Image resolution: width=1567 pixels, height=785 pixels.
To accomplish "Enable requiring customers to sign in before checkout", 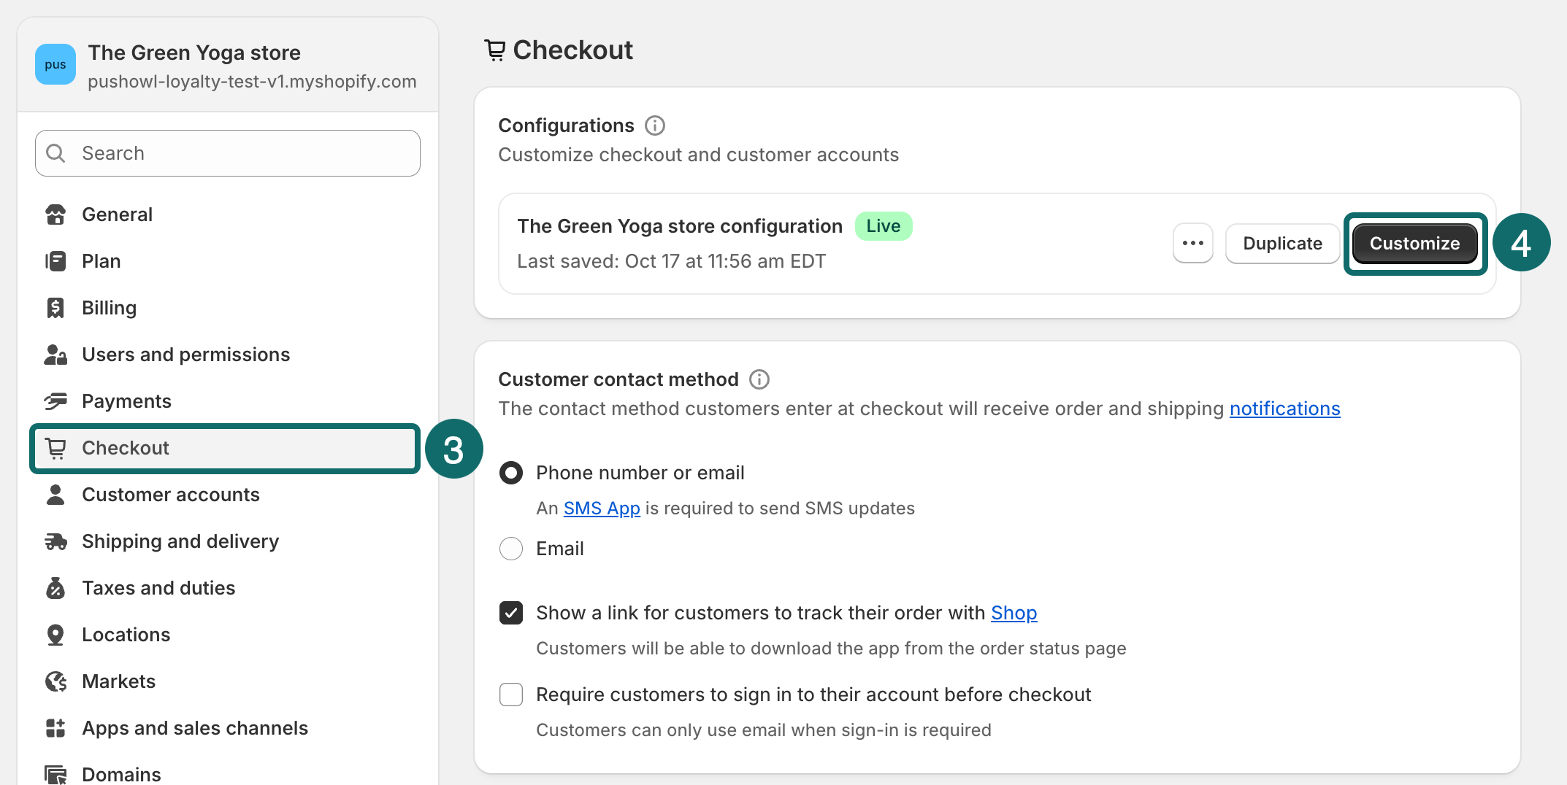I will [x=511, y=694].
